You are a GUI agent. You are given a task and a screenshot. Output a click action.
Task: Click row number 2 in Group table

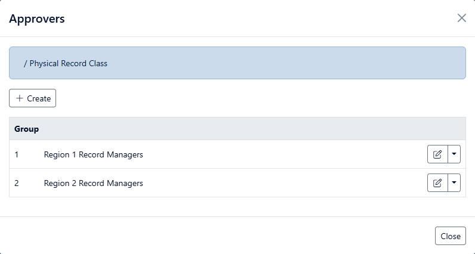[x=17, y=184]
